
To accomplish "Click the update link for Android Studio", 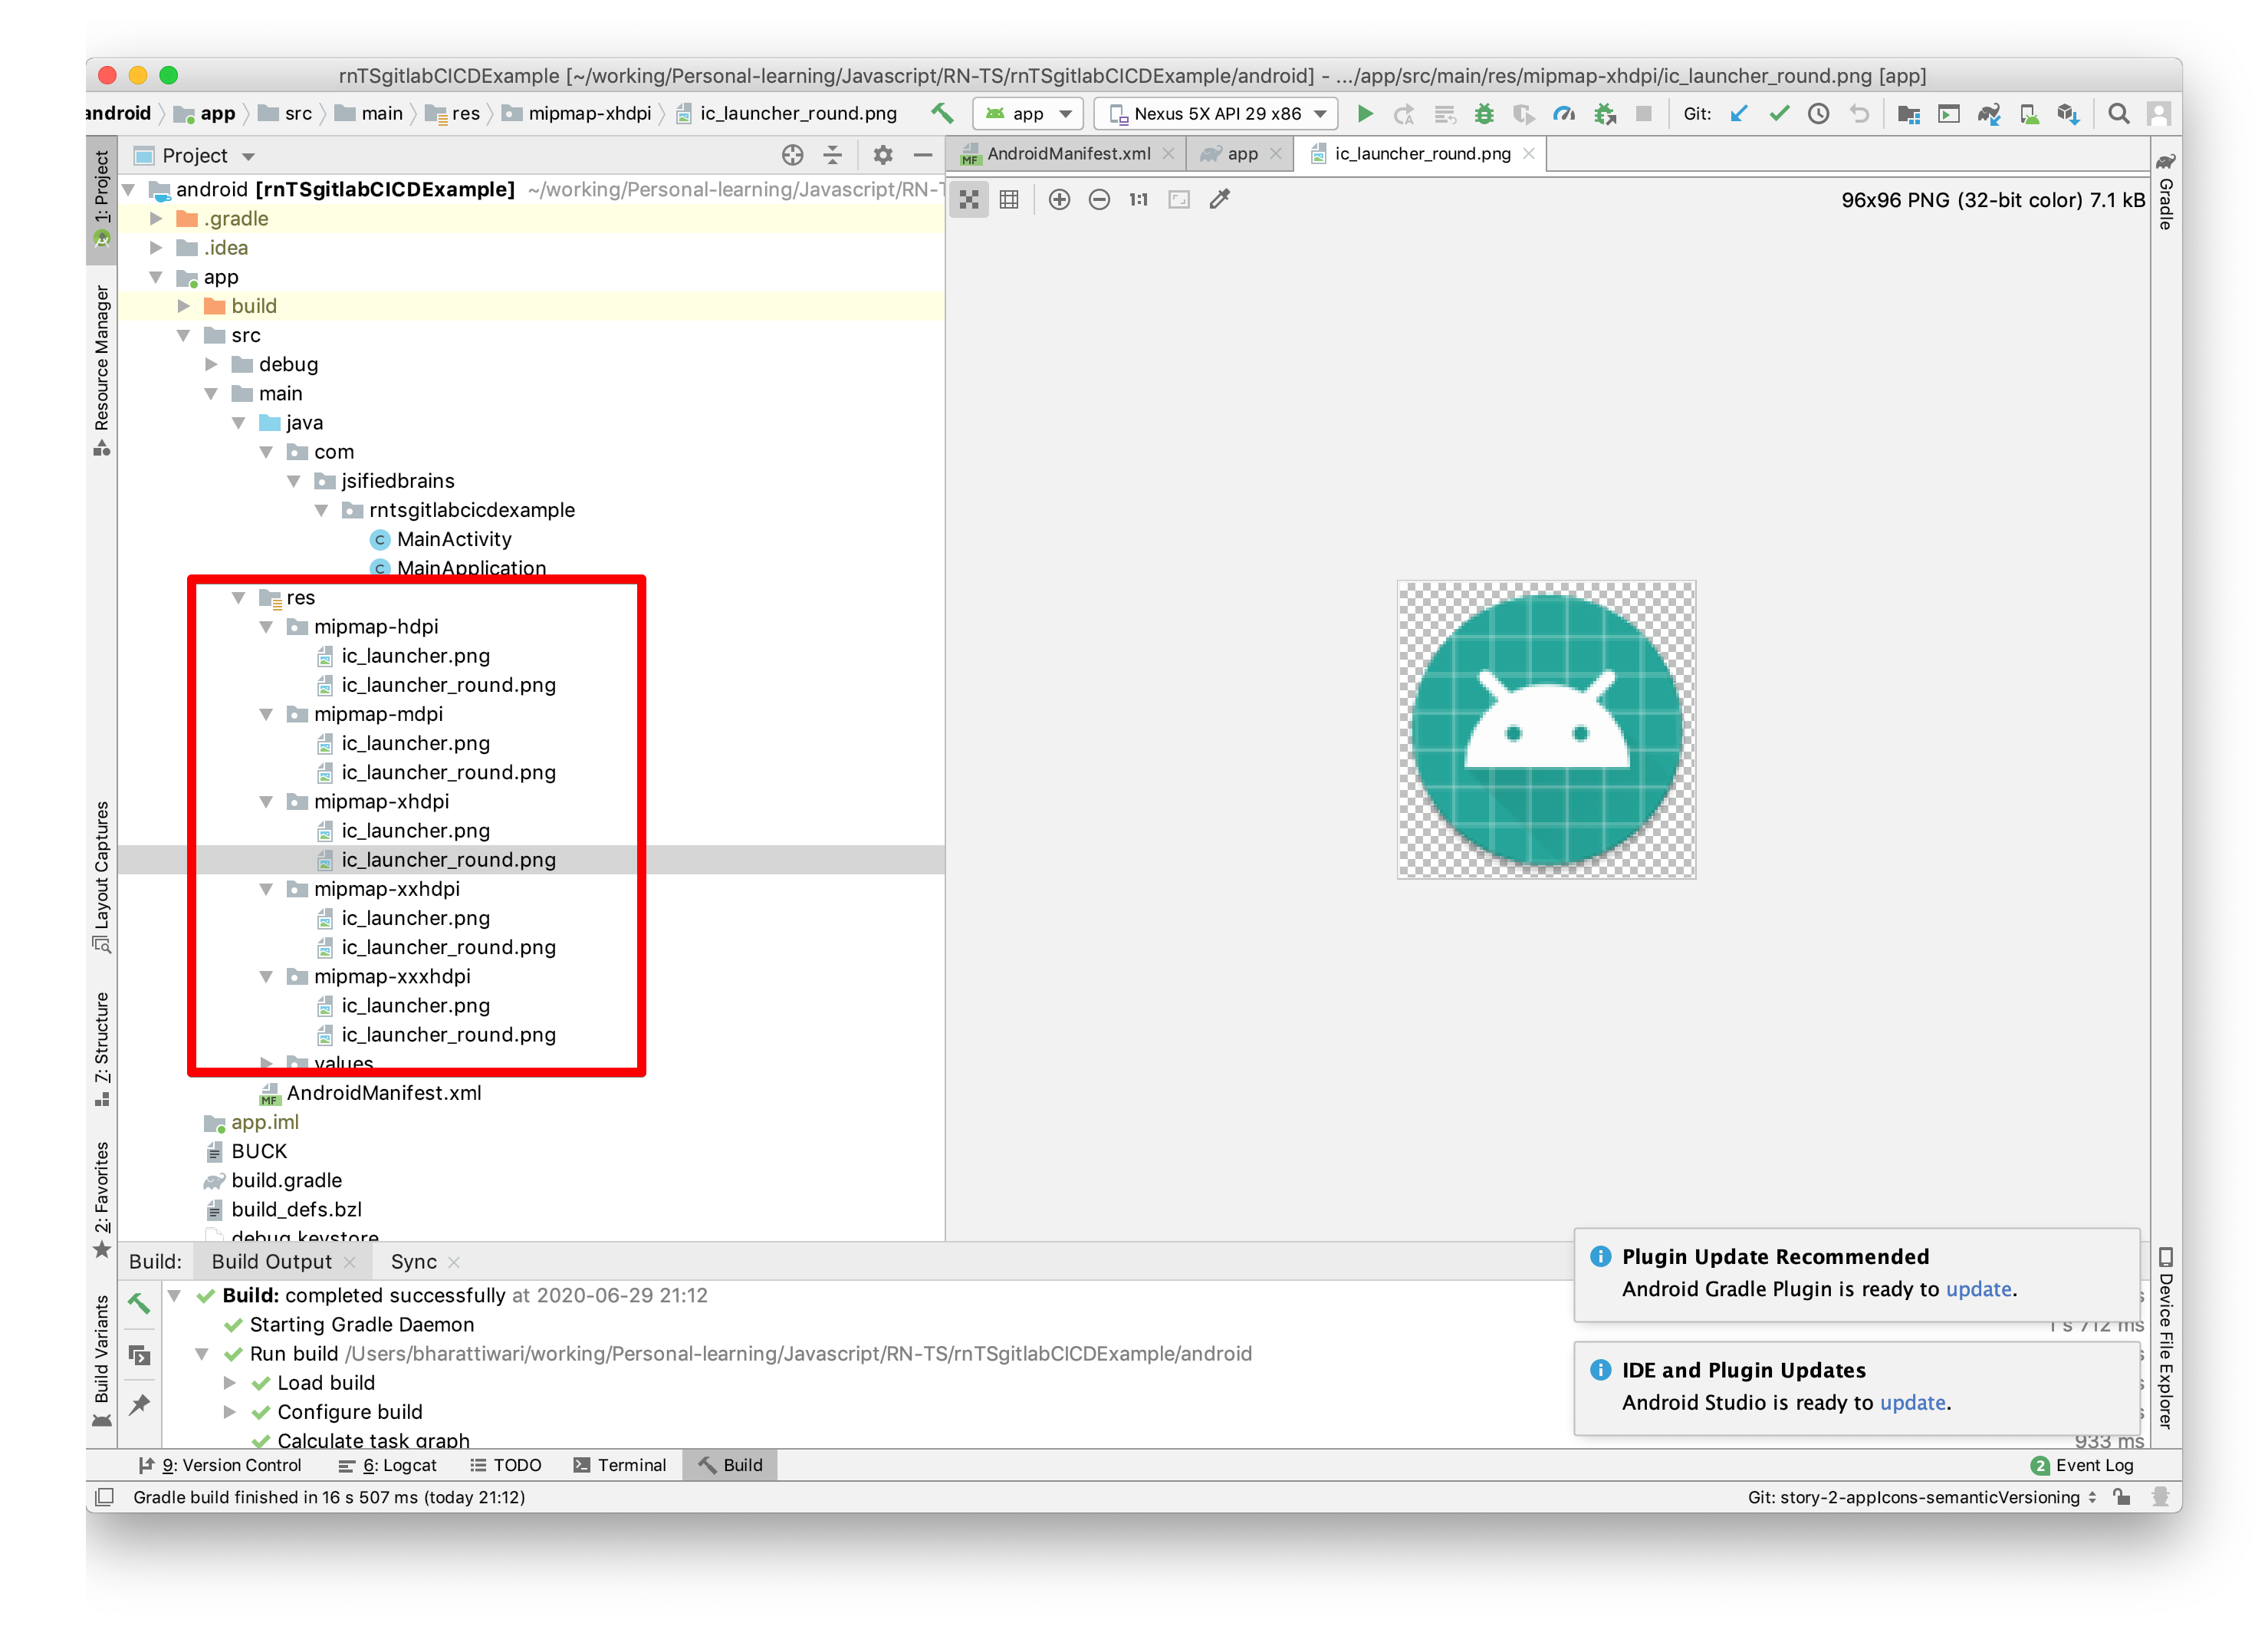I will 1913,1402.
